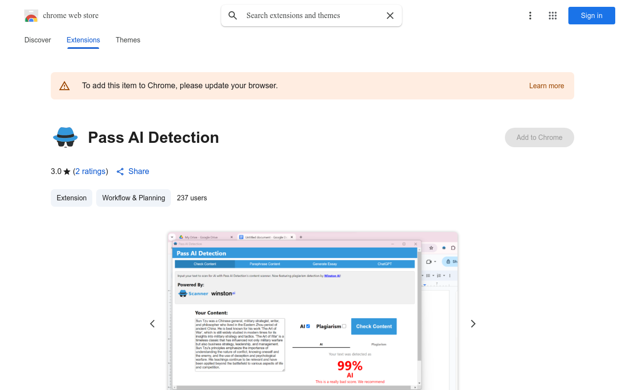This screenshot has height=390, width=625.
Task: Click the search magnifier icon
Action: 233,16
